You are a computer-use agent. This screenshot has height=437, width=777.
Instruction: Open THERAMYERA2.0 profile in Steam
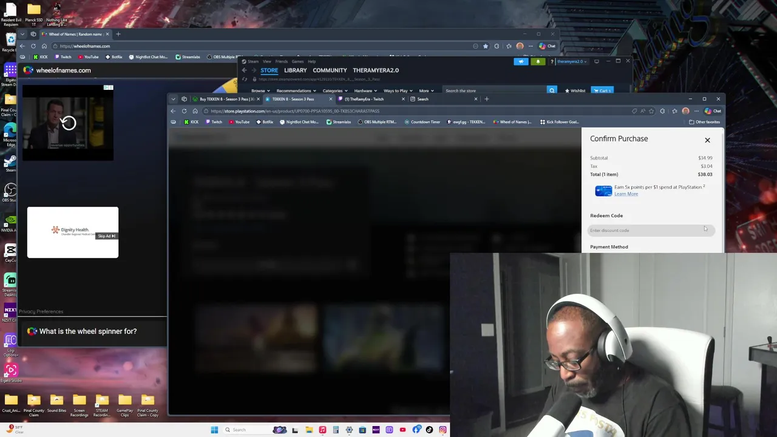point(376,70)
